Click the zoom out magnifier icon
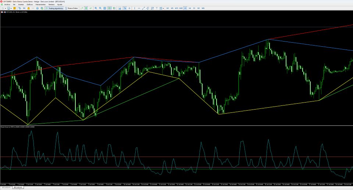This screenshot has width=353, height=190. pyautogui.click(x=100, y=8)
